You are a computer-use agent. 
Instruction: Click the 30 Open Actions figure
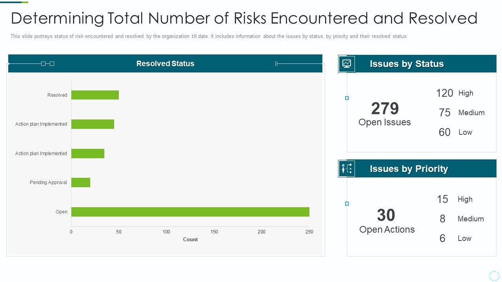[386, 215]
